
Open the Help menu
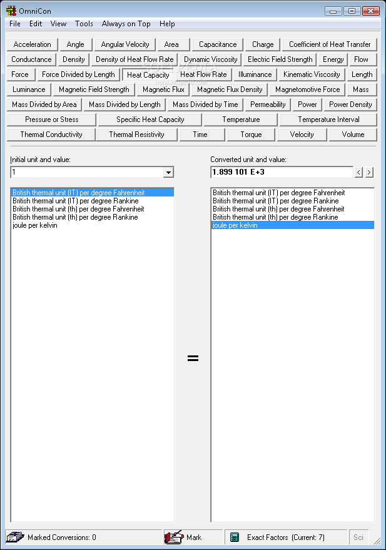(167, 24)
